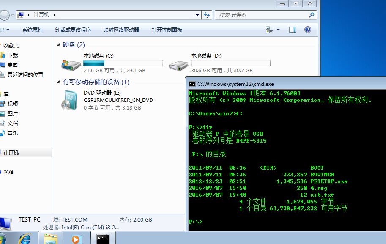
Task: Click the TEST-PC computer icon in details pane
Action: tap(5, 224)
